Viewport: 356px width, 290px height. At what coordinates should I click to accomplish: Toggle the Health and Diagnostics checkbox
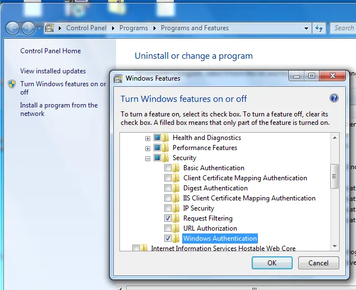coord(157,137)
